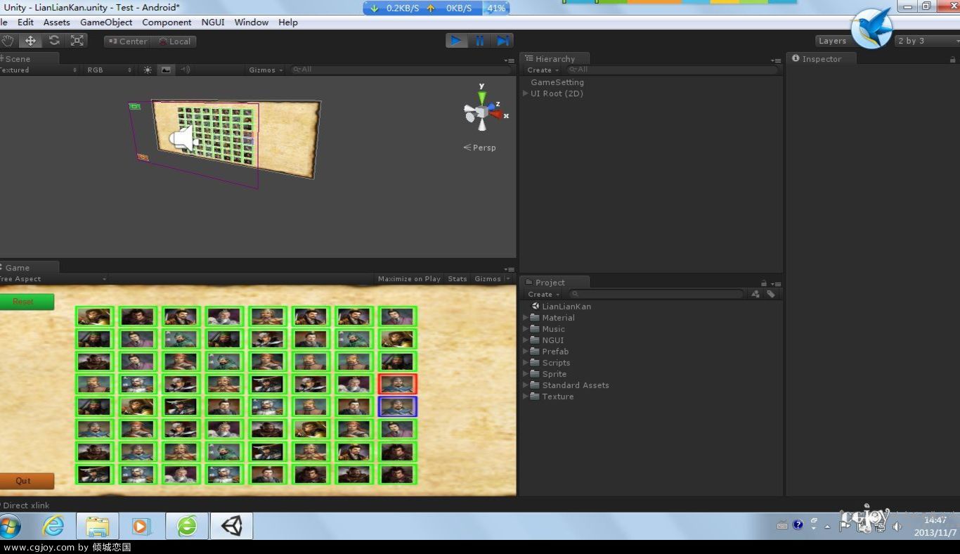Click the green Reset button in game

tap(25, 302)
